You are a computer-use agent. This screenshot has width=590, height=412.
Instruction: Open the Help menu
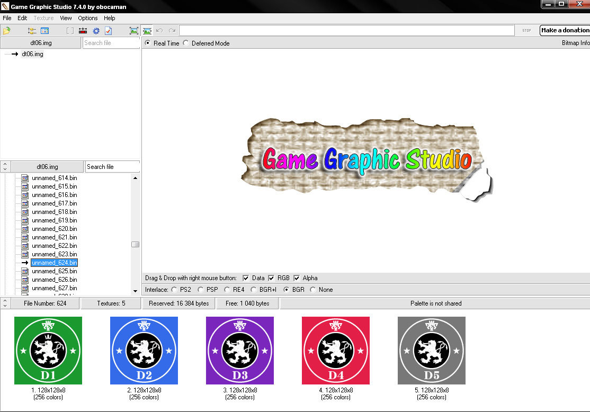click(x=110, y=18)
